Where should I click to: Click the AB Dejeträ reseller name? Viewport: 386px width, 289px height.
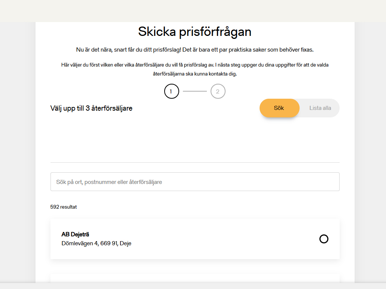pos(75,234)
